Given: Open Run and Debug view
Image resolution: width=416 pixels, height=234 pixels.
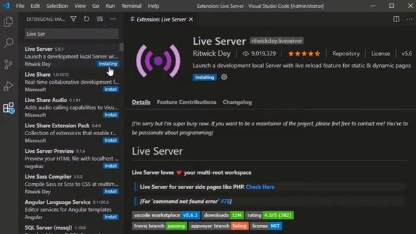Looking at the screenshot, I should pyautogui.click(x=8, y=86).
